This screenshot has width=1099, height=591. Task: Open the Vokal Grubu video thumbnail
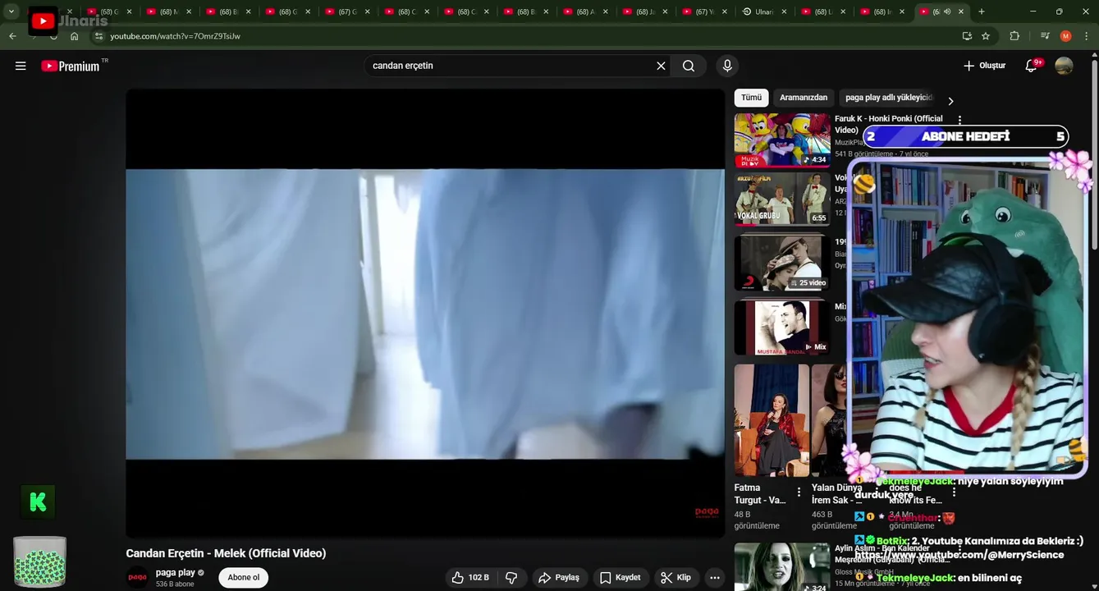(x=782, y=199)
